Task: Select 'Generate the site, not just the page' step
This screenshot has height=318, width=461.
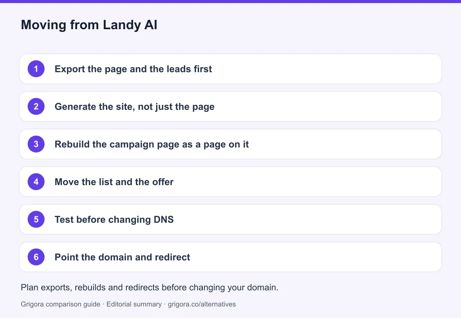Action: (x=230, y=107)
